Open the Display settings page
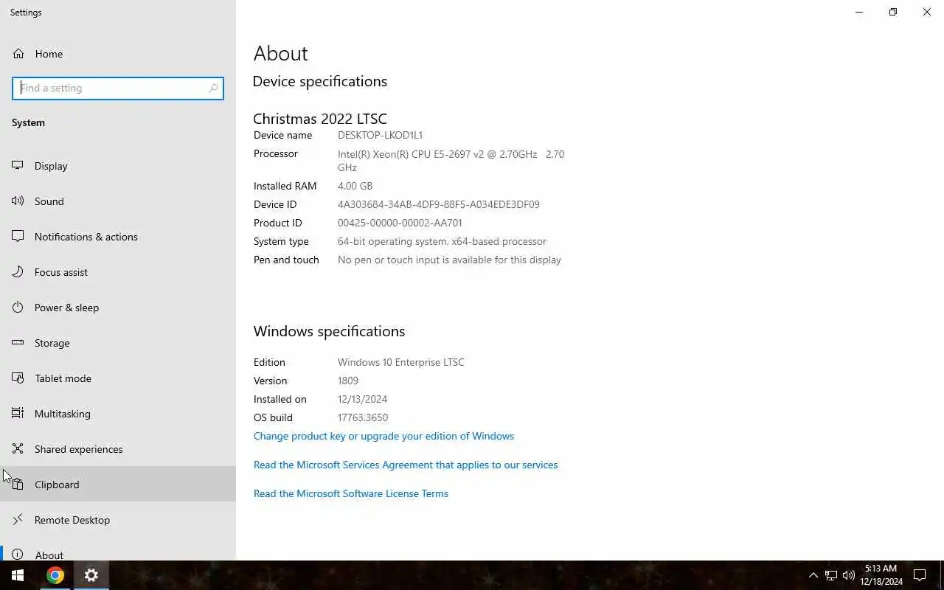The height and width of the screenshot is (590, 944). pyautogui.click(x=51, y=166)
